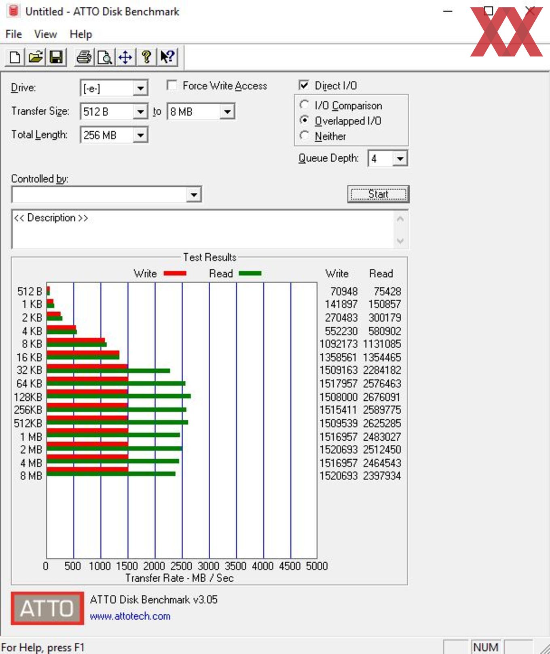The width and height of the screenshot is (550, 654).
Task: Click the Start button
Action: [378, 194]
